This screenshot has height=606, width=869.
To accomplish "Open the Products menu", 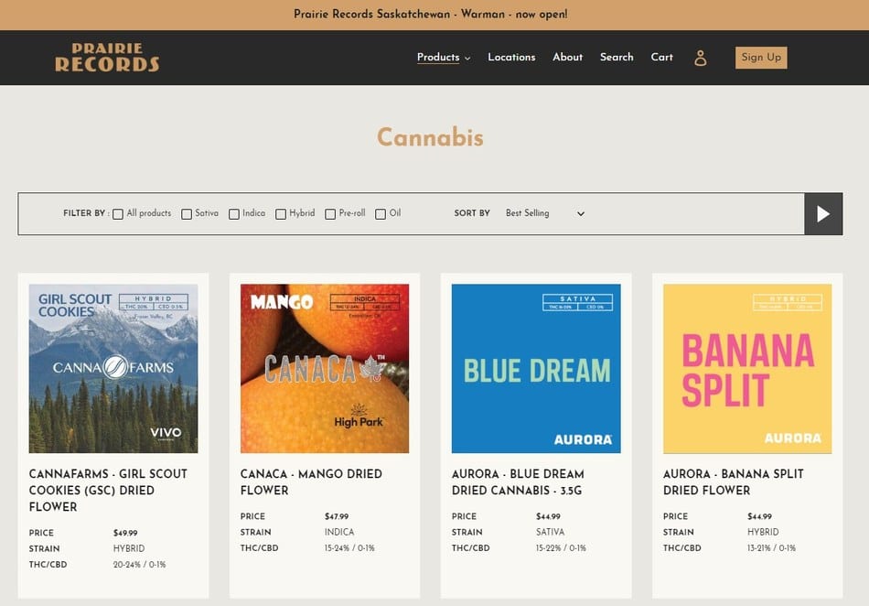I will pos(438,57).
